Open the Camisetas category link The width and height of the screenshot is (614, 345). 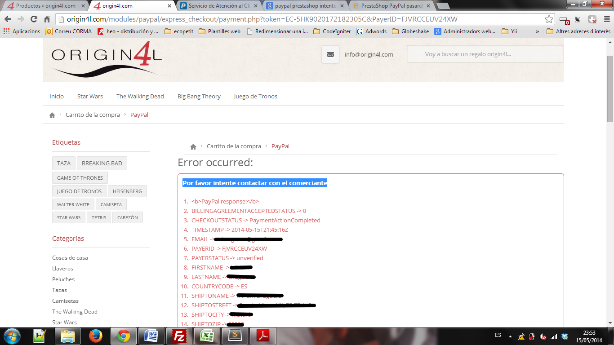(x=65, y=301)
